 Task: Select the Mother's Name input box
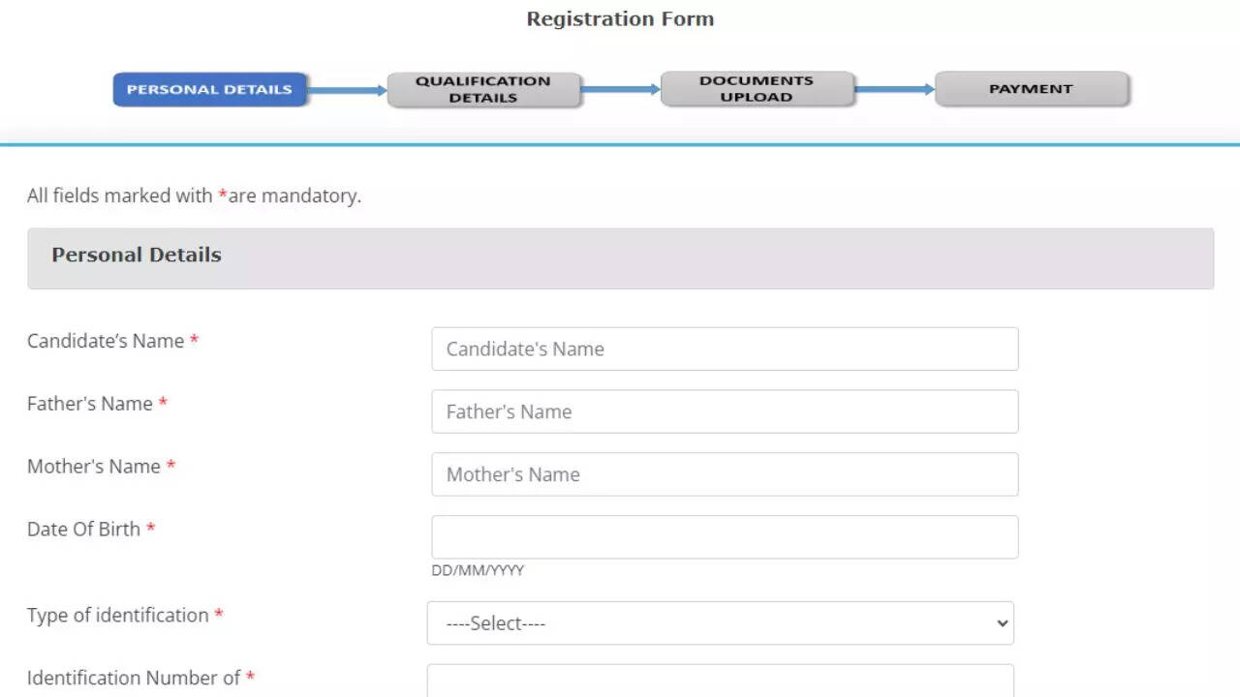click(x=725, y=474)
